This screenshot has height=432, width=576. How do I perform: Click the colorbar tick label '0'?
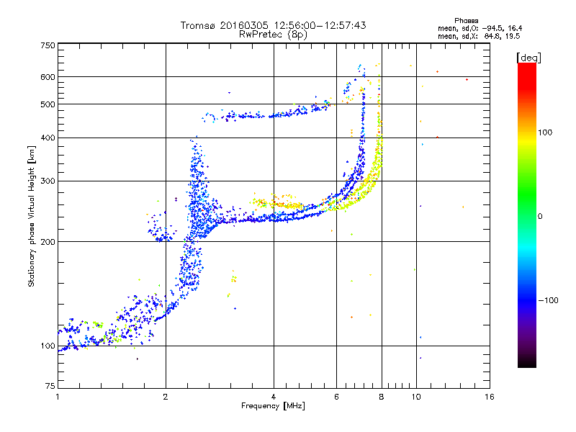[540, 216]
